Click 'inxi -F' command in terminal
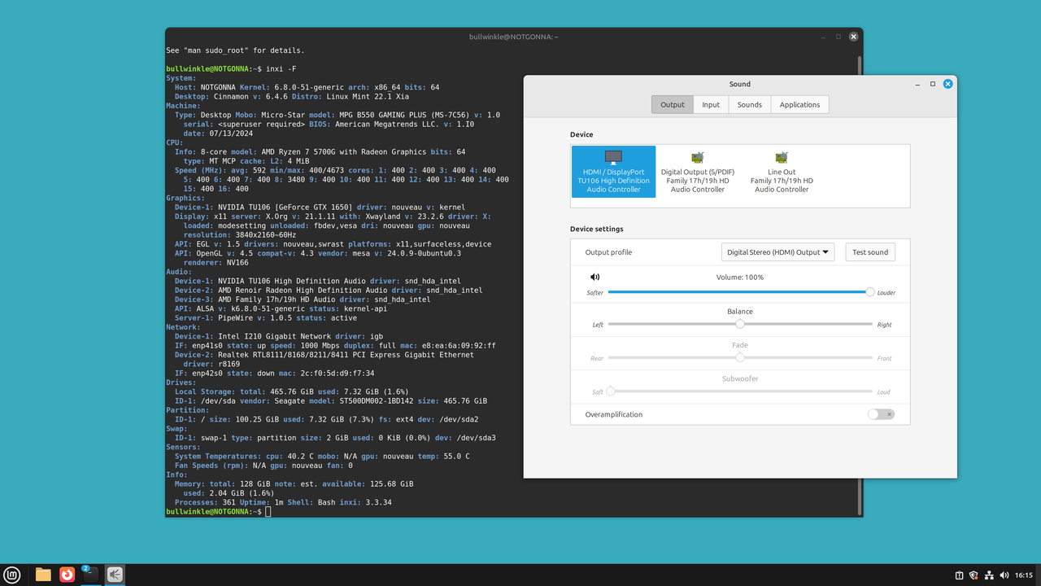Viewport: 1041px width, 586px height. click(x=282, y=68)
